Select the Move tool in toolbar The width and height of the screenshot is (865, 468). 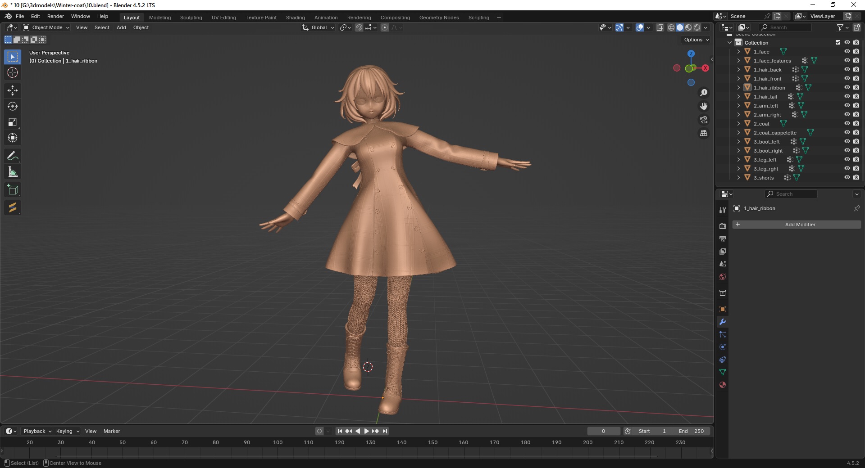coord(13,90)
